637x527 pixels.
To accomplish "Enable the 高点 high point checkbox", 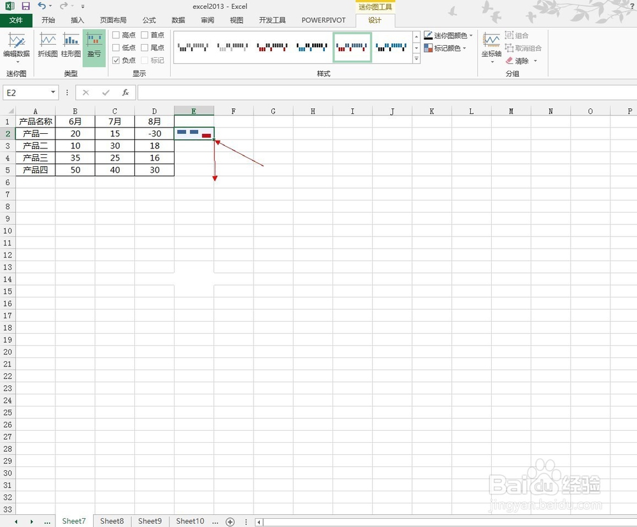I will 115,34.
